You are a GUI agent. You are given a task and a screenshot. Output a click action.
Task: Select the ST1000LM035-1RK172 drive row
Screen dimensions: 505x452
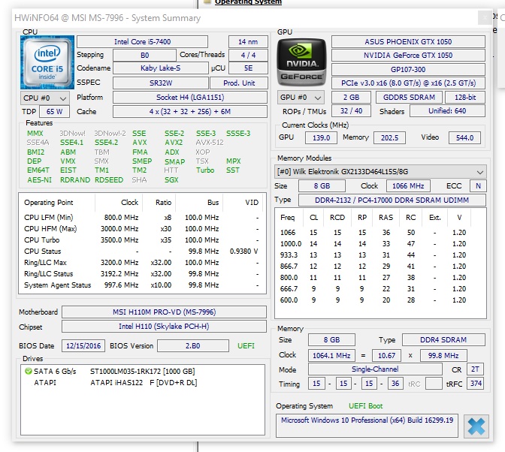pyautogui.click(x=142, y=371)
